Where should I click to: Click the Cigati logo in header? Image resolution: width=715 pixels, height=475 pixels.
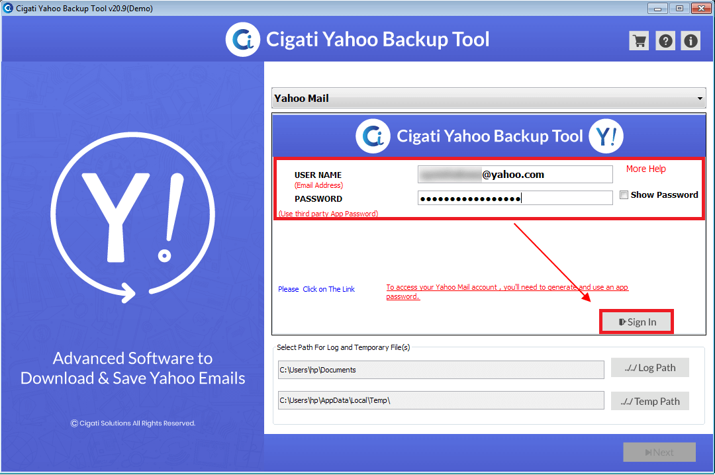coord(243,40)
